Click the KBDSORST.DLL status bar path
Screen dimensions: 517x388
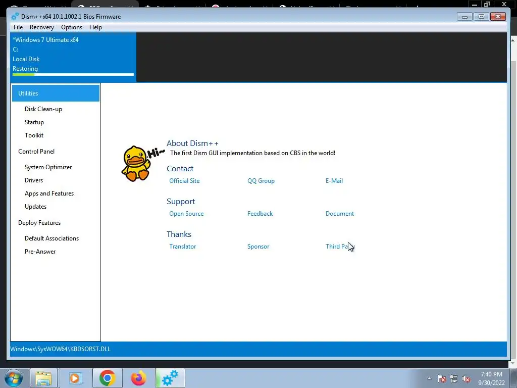[x=61, y=349]
